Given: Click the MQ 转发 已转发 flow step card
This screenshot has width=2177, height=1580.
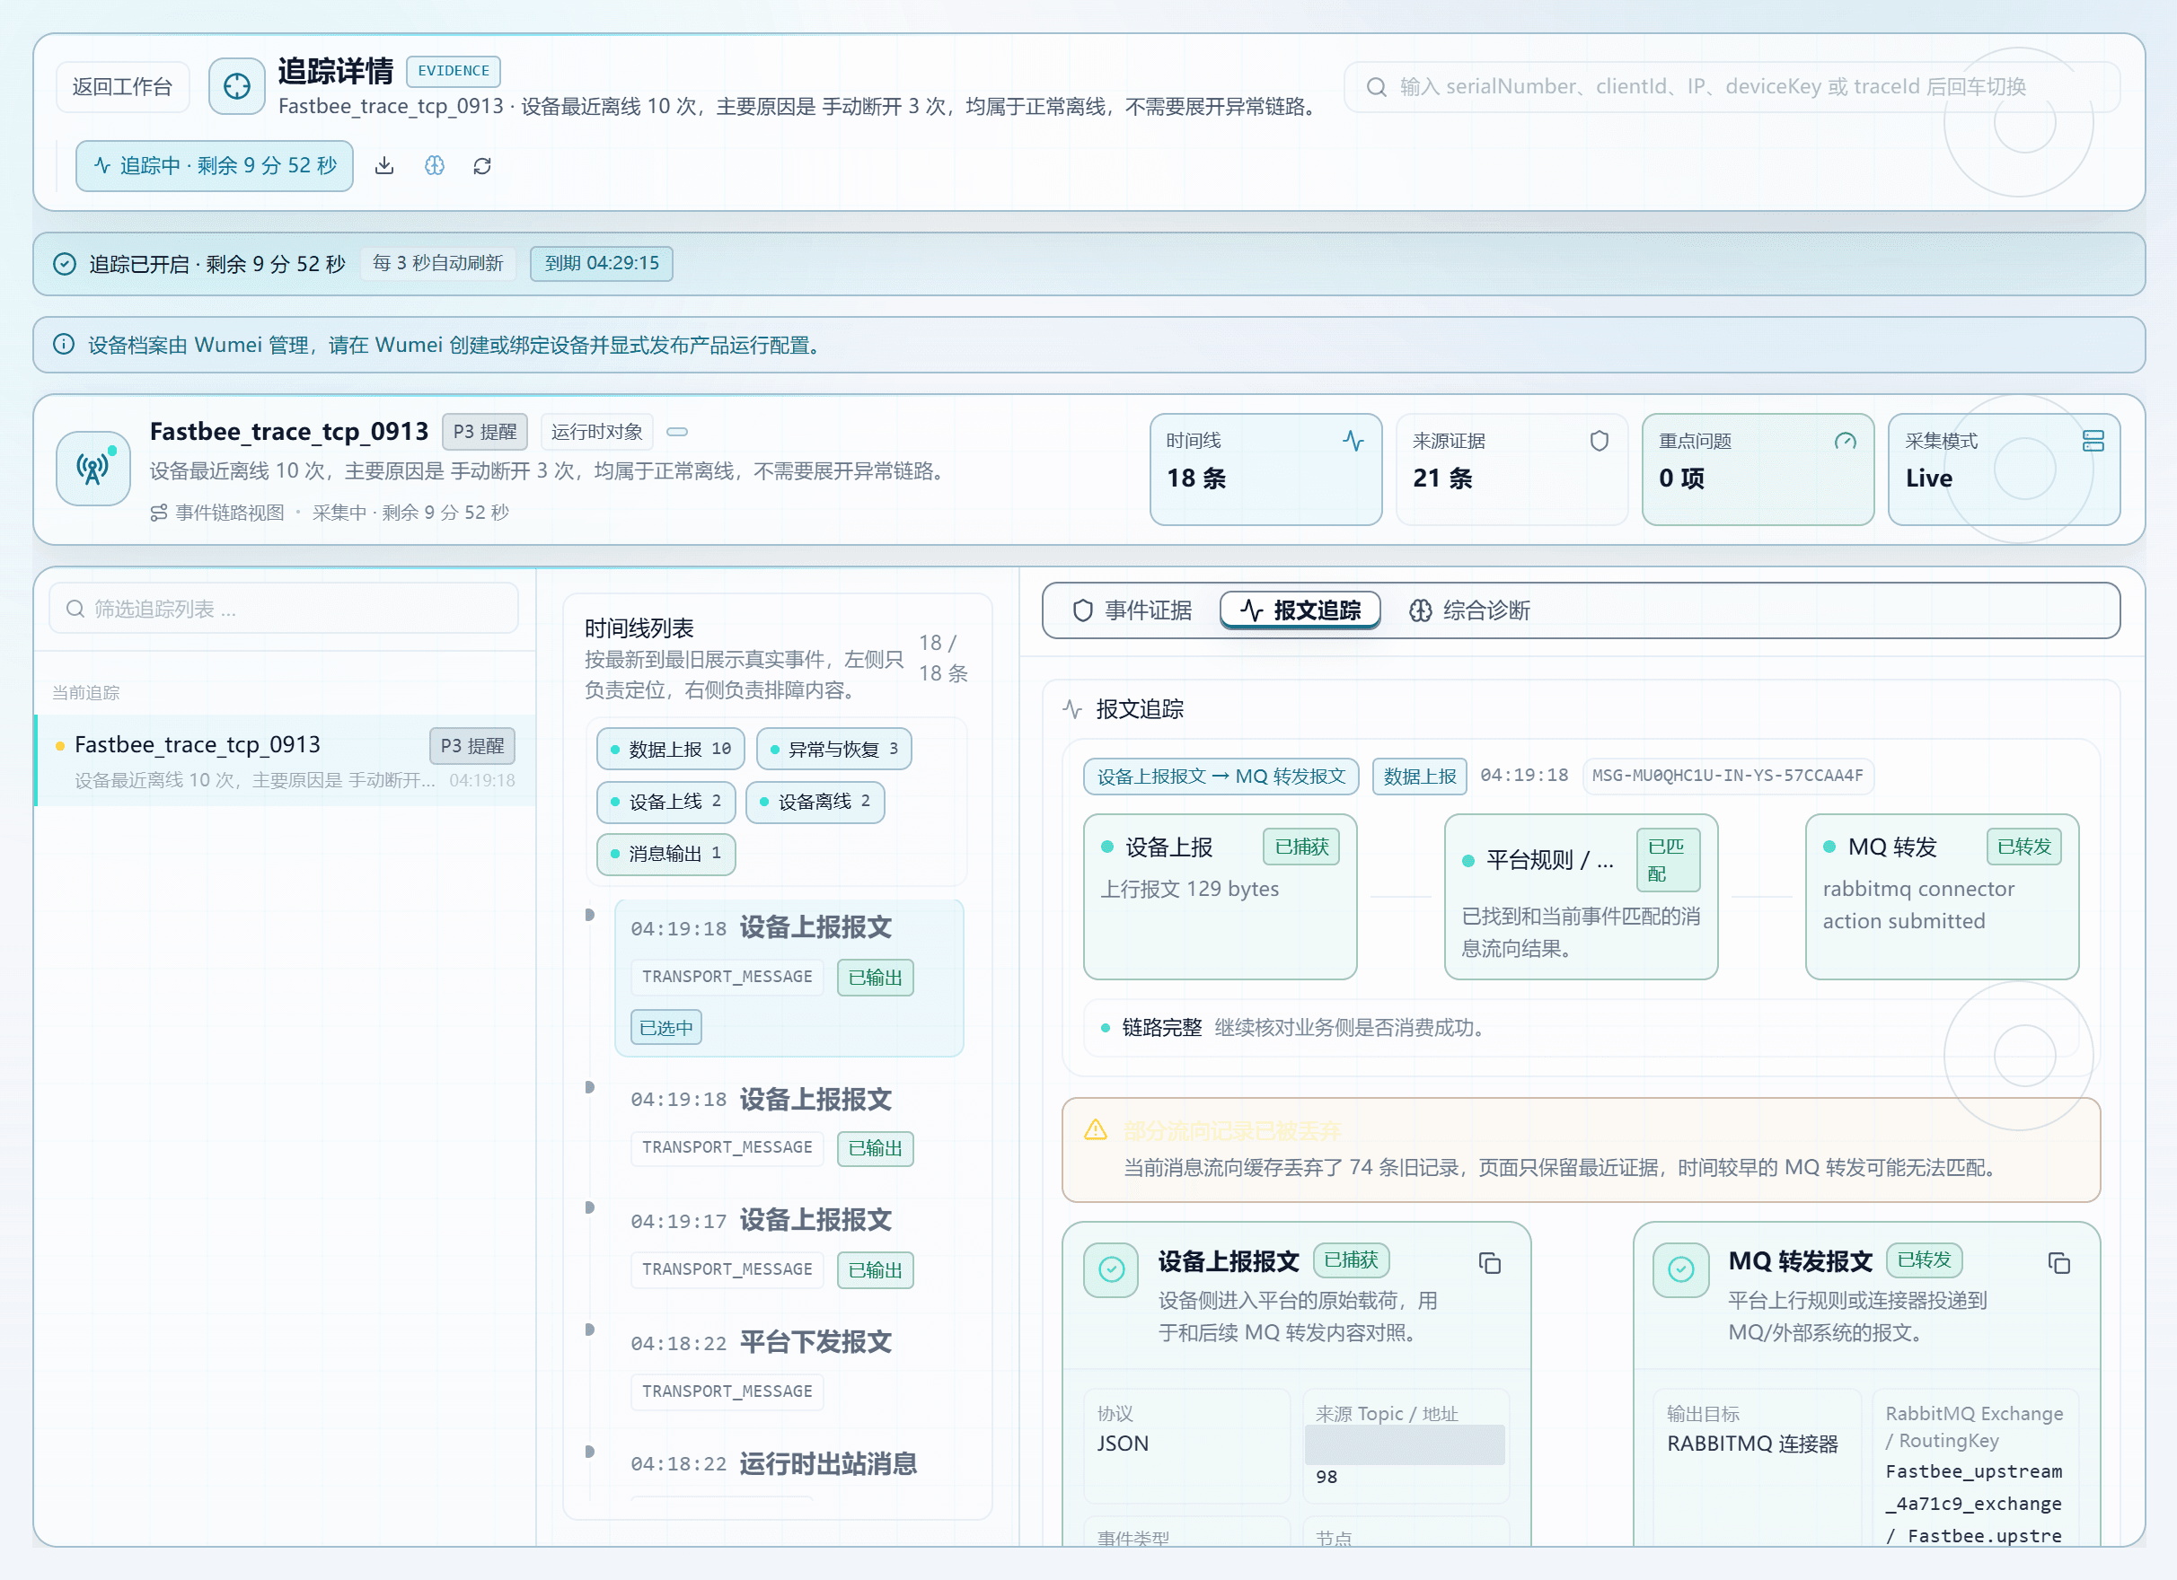Looking at the screenshot, I should click(x=1941, y=897).
